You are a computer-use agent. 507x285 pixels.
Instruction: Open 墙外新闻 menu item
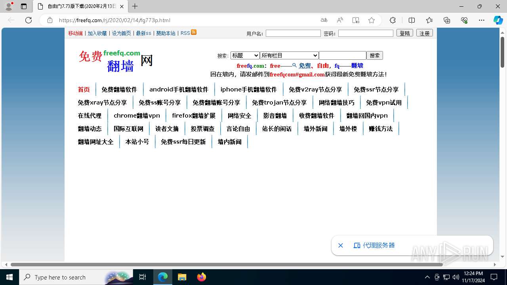coord(316,129)
